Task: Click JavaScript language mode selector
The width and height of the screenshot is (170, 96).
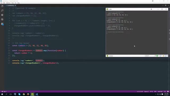Action: pyautogui.click(x=160, y=91)
